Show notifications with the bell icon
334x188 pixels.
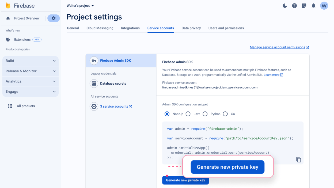coord(313,6)
